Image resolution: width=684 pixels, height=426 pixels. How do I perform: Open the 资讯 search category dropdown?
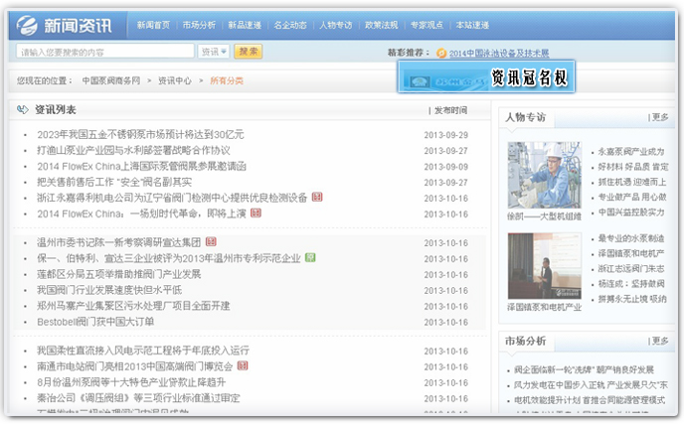click(x=213, y=52)
